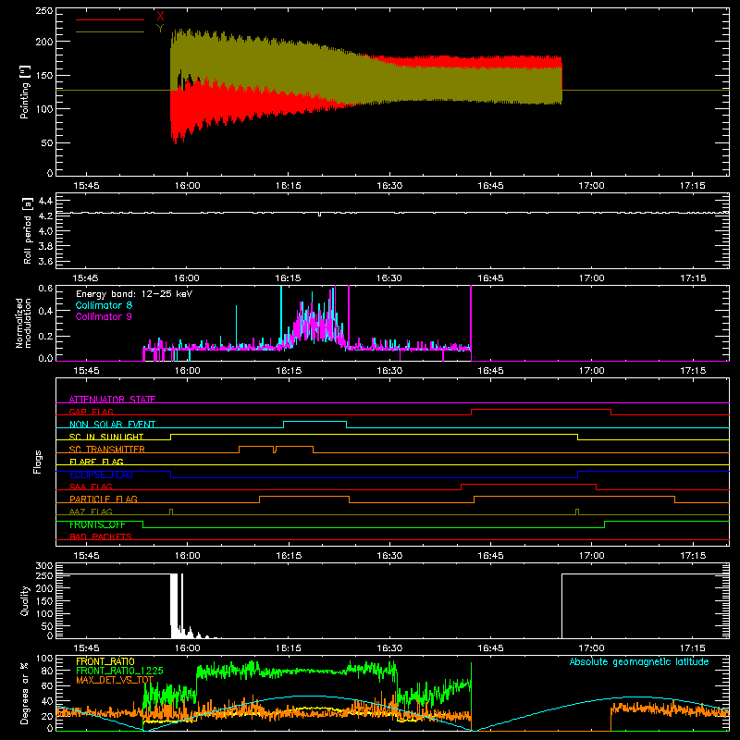The image size is (740, 740).
Task: Click the SC_TRANSMITTER flag label
Action: pyautogui.click(x=107, y=450)
